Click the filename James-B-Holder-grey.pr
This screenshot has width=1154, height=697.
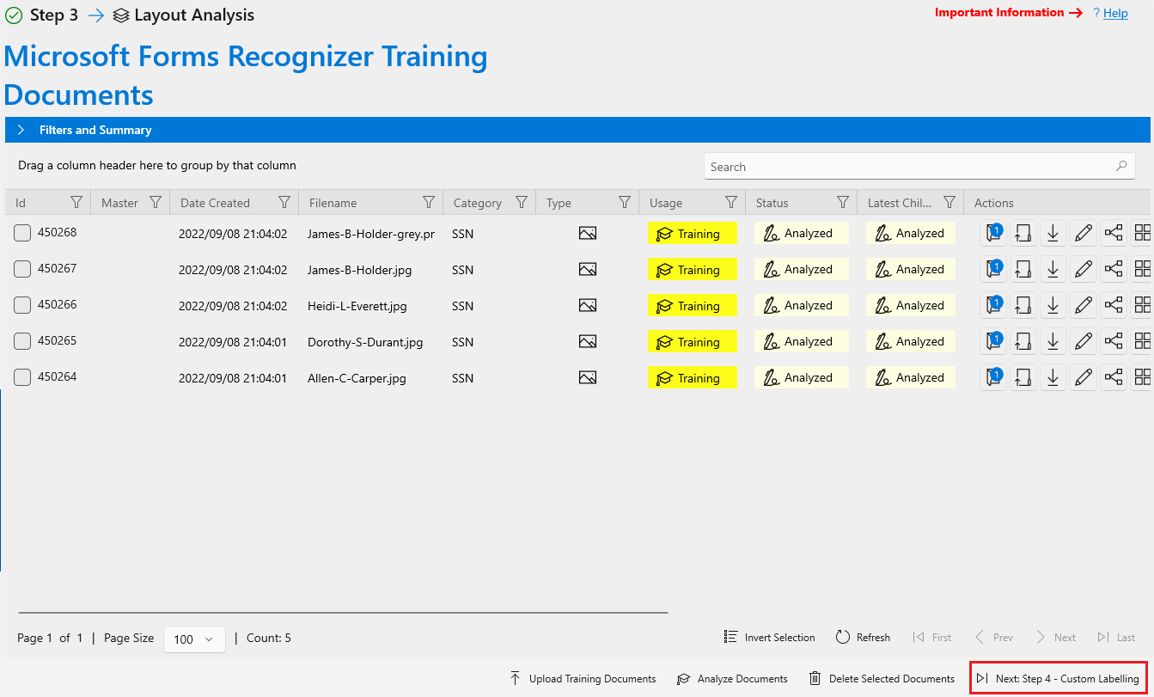[371, 234]
